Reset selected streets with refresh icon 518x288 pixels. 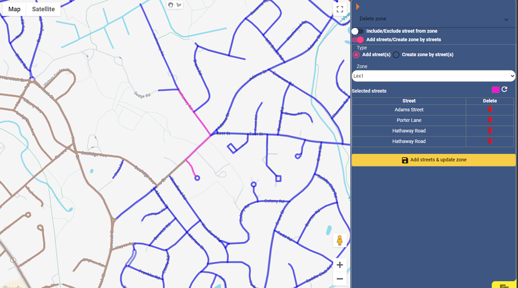click(505, 89)
